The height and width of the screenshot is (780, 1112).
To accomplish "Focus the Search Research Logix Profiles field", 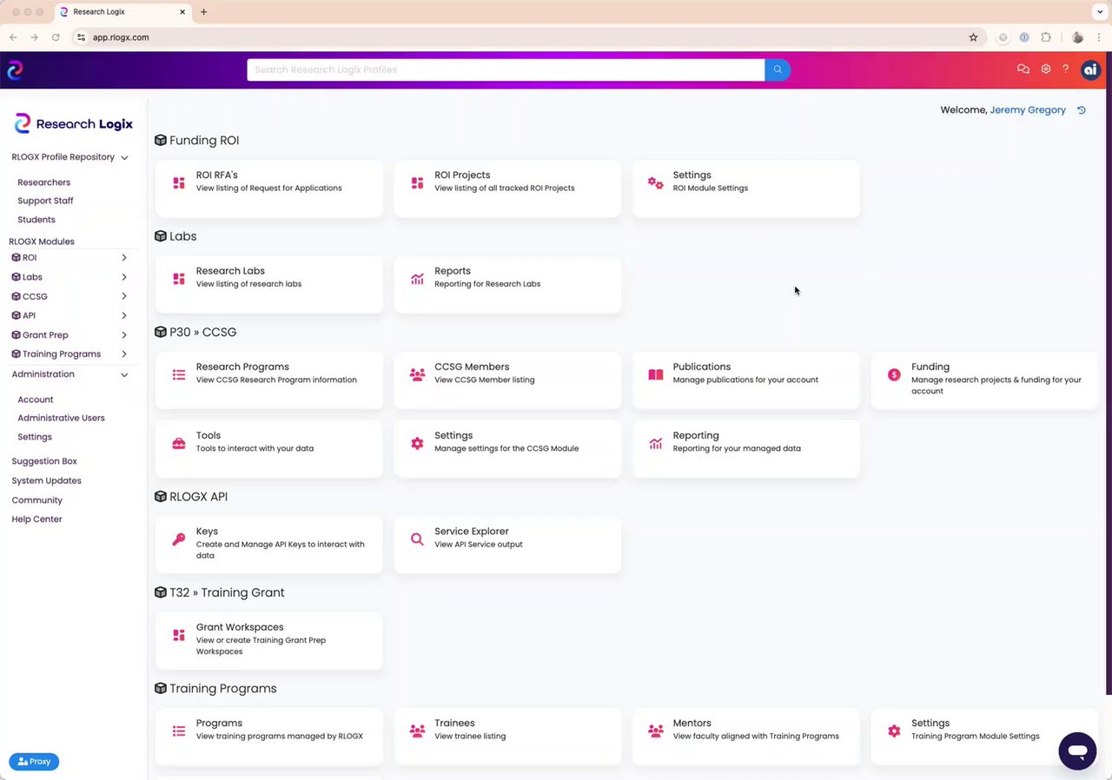I will 506,70.
